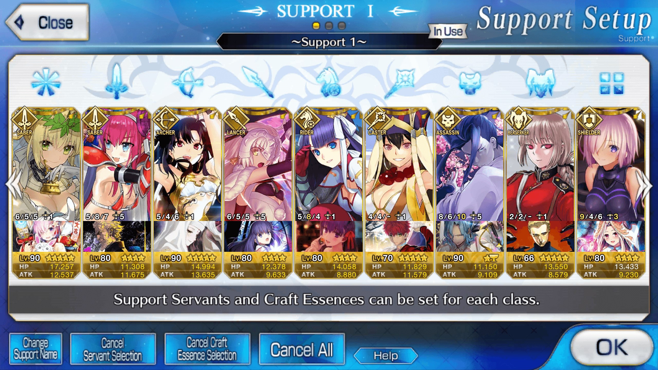
Task: Select the Saber class sword icon
Action: 116,82
